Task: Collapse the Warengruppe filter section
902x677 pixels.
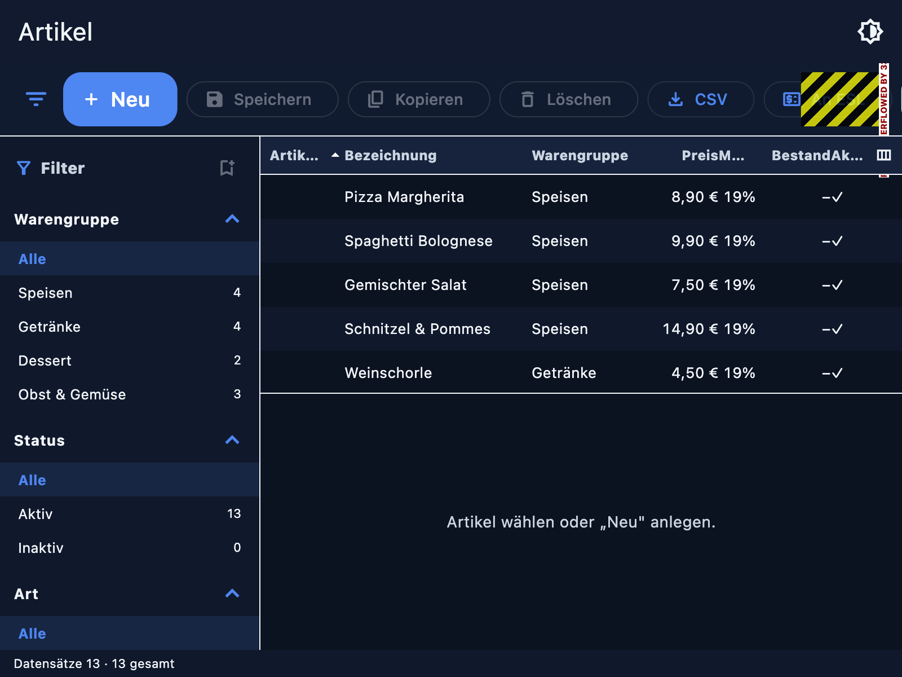Action: coord(232,219)
